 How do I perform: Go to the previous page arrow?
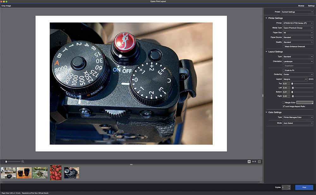click(x=249, y=162)
